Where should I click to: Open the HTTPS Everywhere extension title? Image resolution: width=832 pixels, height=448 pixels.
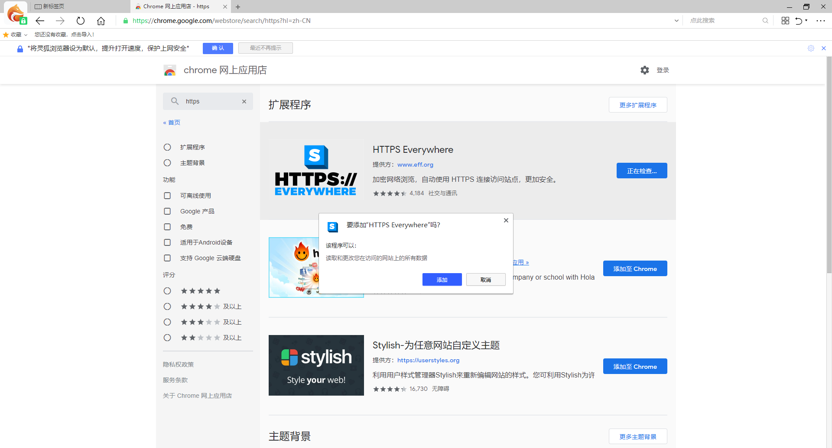413,150
